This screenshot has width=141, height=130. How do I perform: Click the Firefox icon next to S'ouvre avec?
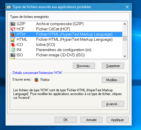pyautogui.click(x=36, y=80)
